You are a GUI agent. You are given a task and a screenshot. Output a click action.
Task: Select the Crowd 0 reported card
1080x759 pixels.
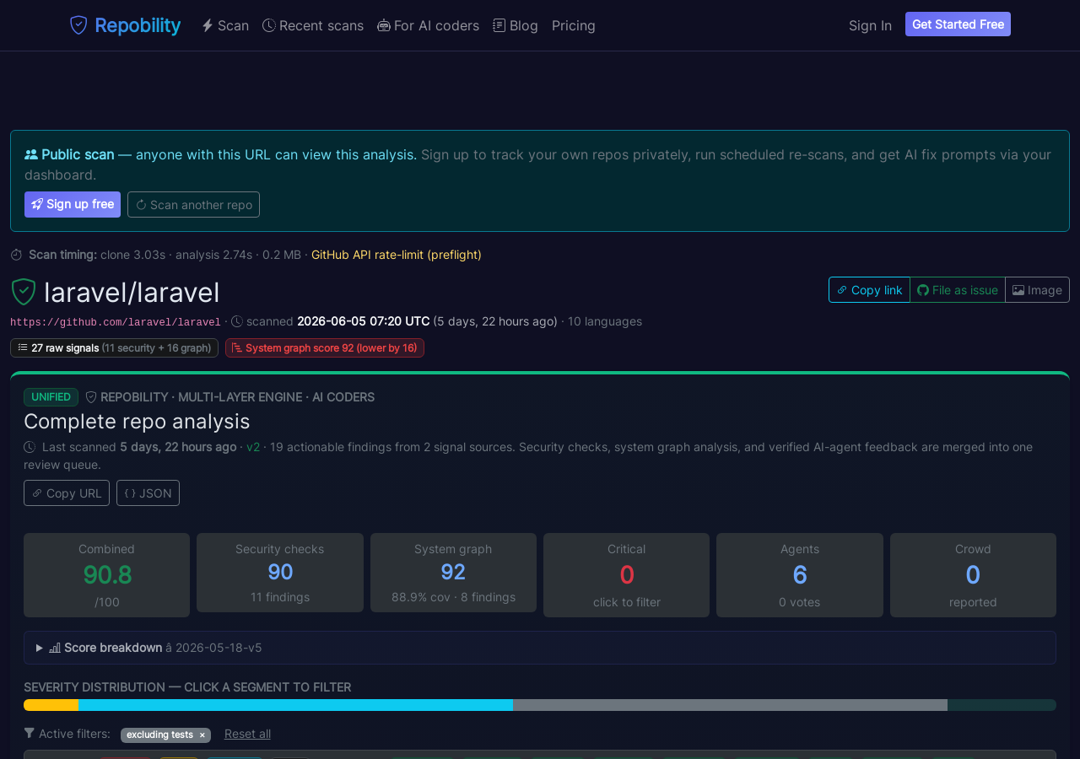click(973, 575)
